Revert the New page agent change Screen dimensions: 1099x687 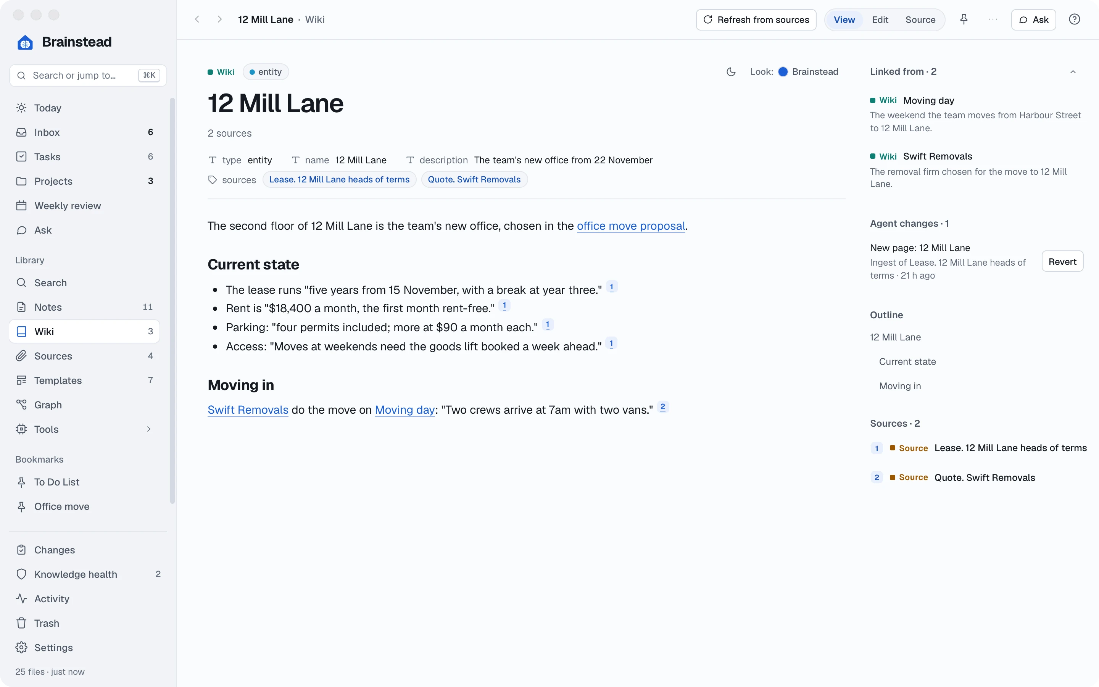click(x=1062, y=261)
